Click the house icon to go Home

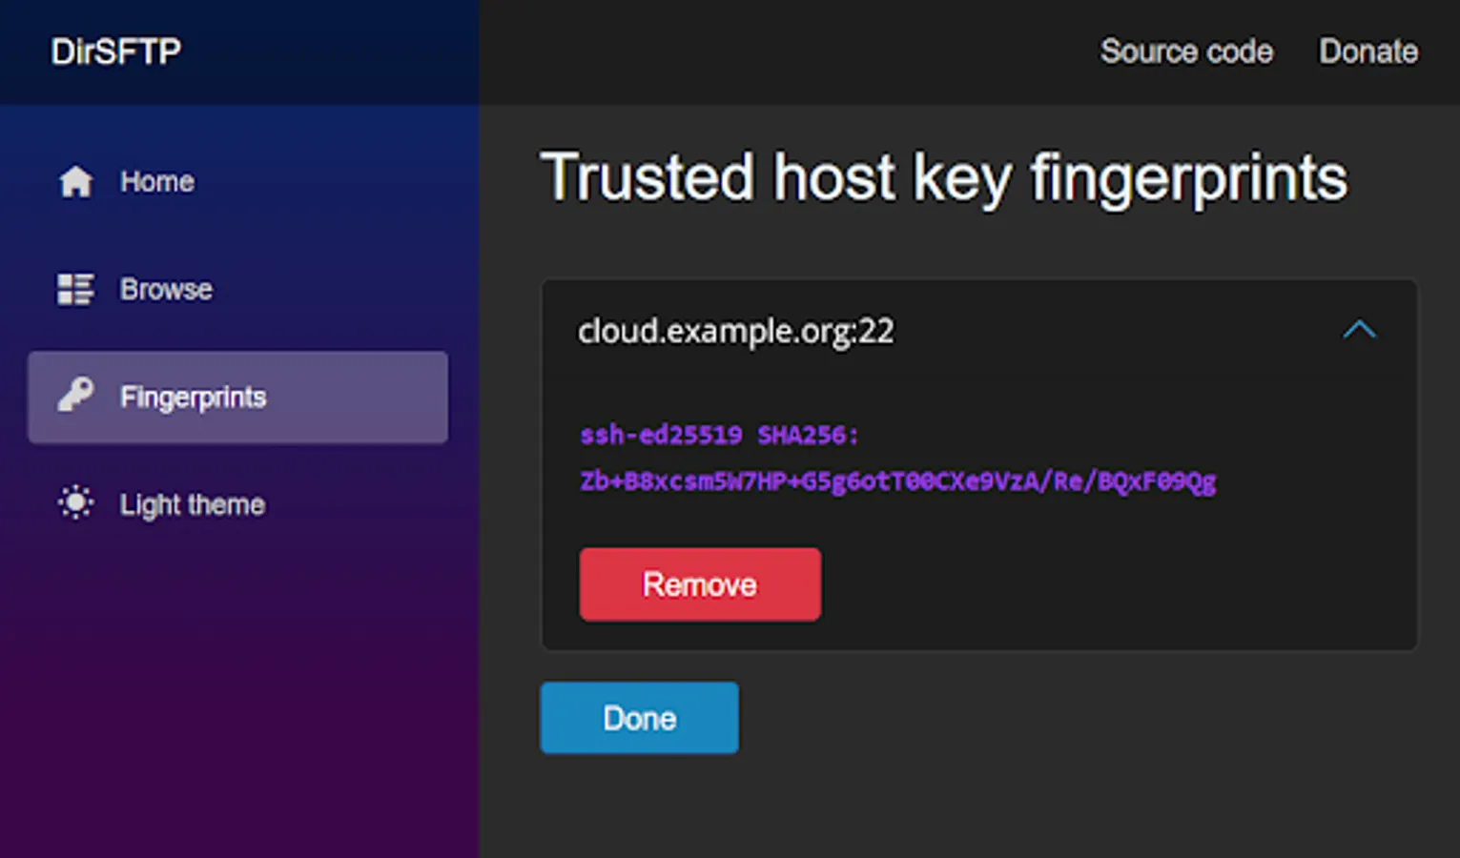click(x=75, y=181)
